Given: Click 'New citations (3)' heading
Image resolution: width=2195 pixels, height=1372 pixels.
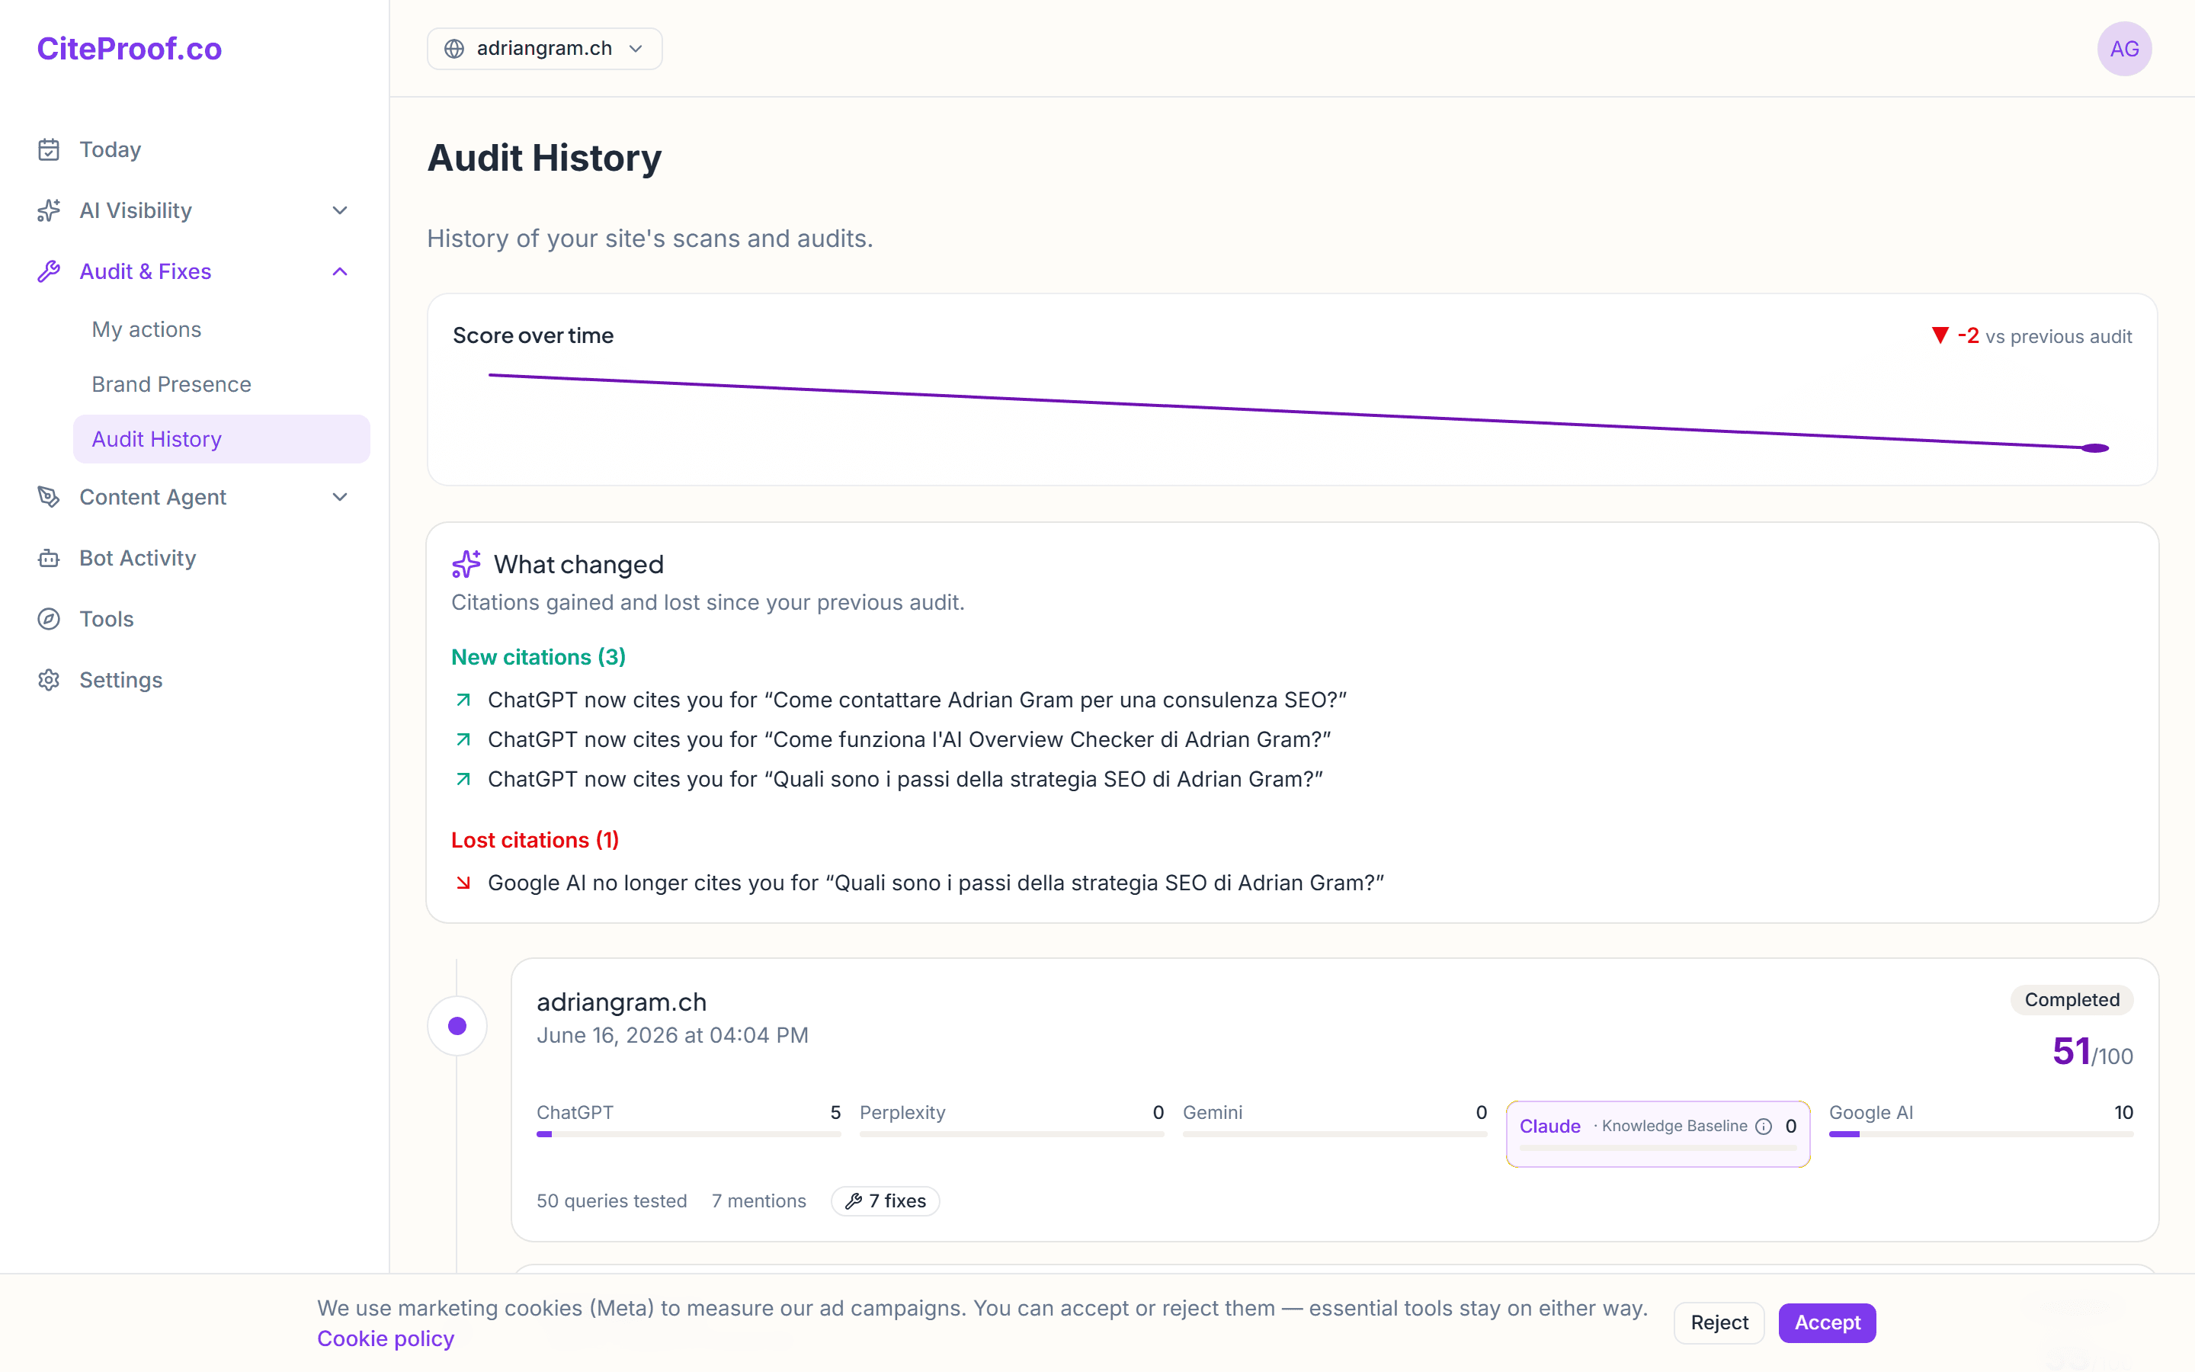Looking at the screenshot, I should point(539,657).
